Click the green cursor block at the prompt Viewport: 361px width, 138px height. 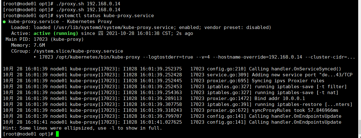coord(57,134)
